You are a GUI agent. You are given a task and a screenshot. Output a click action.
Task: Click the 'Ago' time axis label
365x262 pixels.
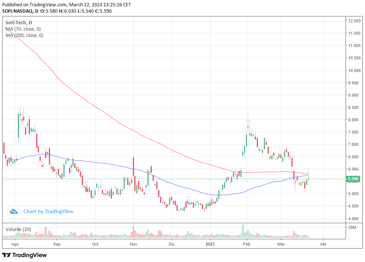15,244
